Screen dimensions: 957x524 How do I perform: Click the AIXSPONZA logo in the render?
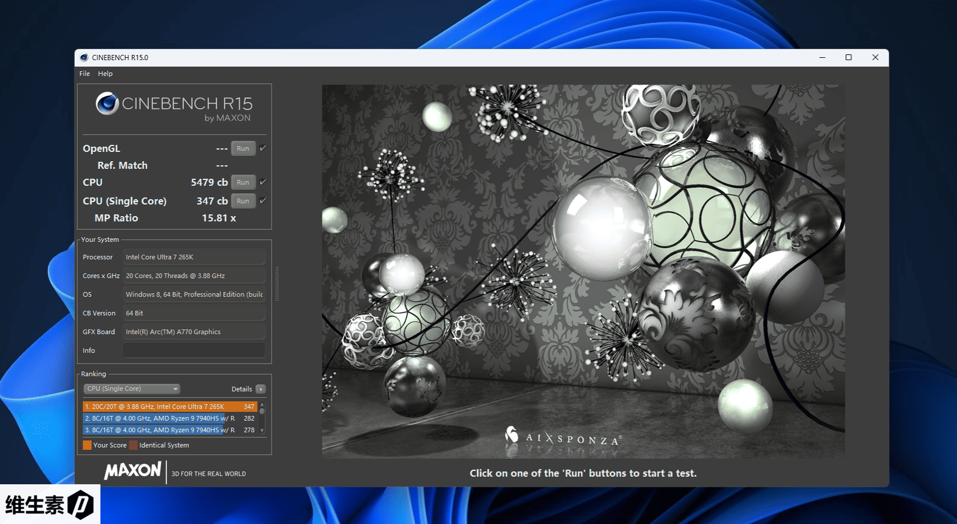coord(563,437)
